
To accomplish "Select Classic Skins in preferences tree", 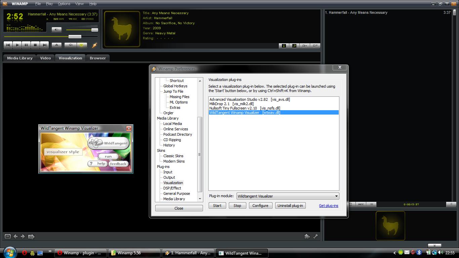I will [x=173, y=156].
